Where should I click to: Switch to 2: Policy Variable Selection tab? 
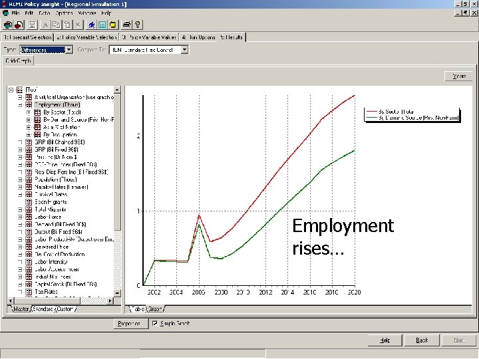click(86, 37)
